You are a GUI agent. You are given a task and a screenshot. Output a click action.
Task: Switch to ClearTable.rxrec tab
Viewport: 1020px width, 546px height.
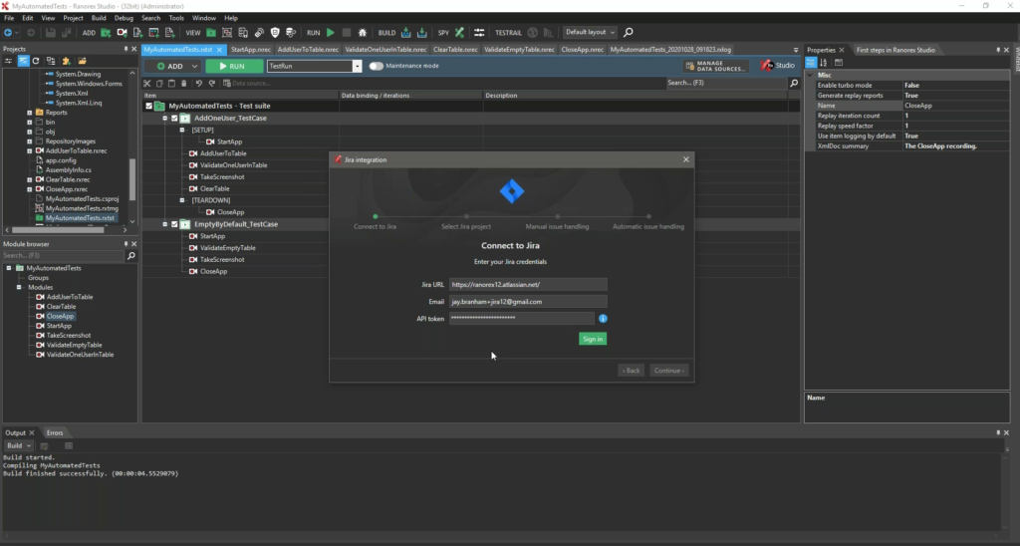pos(455,50)
